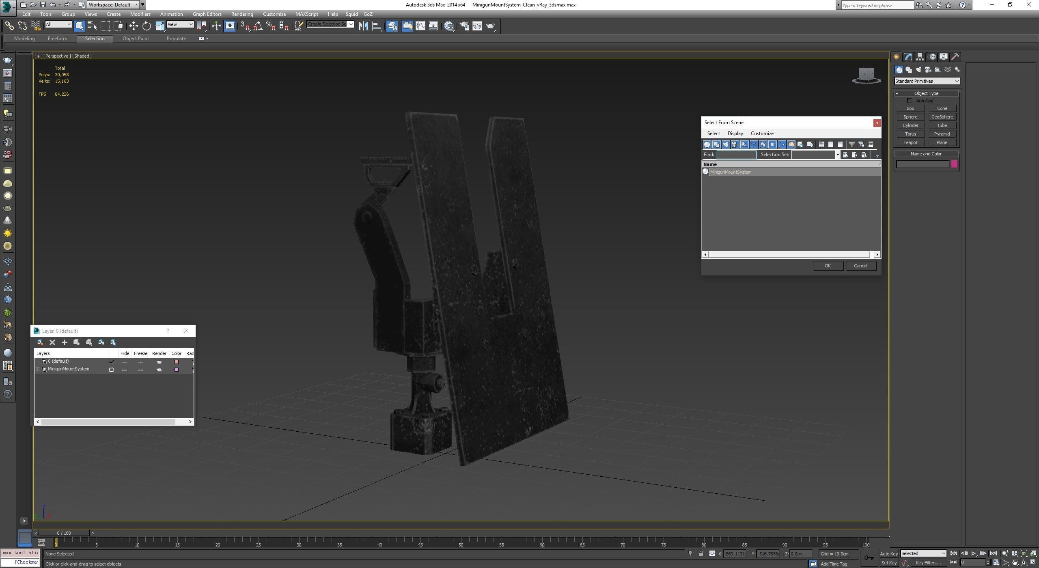
Task: Expand the MinigunMountSystem layer tree
Action: pos(38,369)
